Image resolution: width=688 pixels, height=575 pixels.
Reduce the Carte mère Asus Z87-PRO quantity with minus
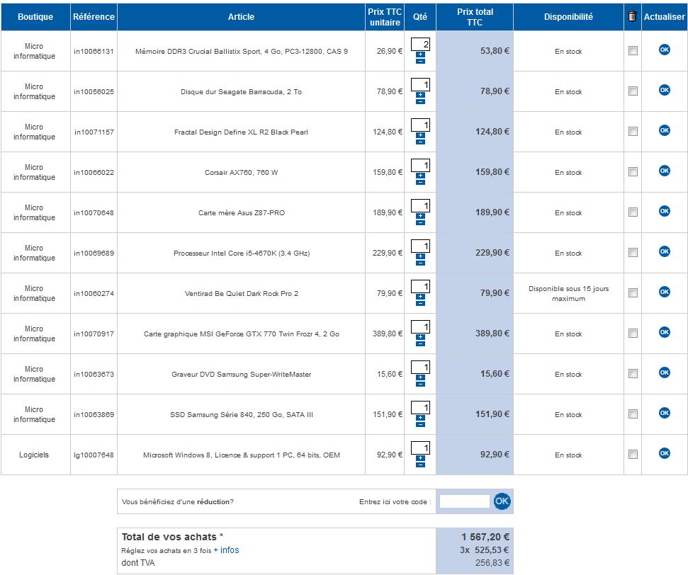coord(420,222)
